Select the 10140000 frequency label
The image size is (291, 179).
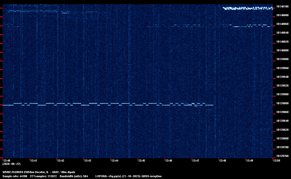pos(283,50)
